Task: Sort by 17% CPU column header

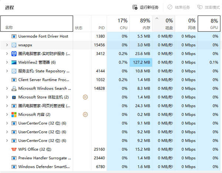Action: pyautogui.click(x=118, y=24)
